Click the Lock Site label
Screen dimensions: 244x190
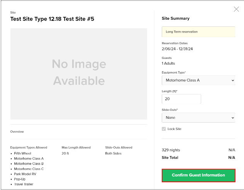pos(174,129)
